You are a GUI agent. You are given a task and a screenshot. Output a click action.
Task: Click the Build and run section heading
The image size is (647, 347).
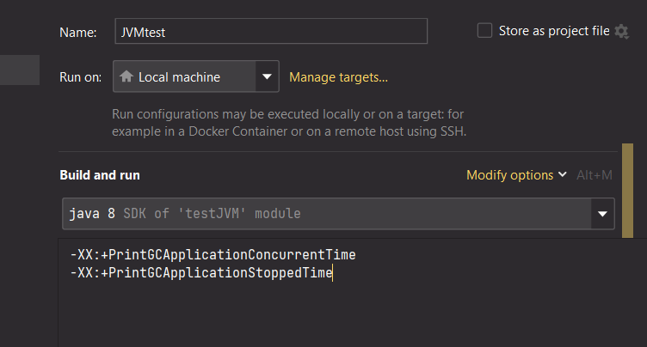[100, 175]
